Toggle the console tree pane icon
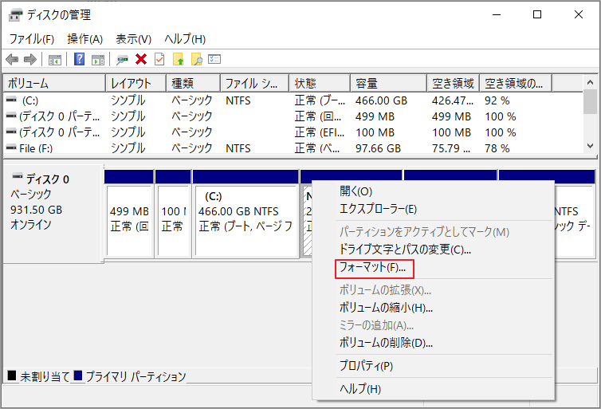The width and height of the screenshot is (601, 409). pos(55,60)
